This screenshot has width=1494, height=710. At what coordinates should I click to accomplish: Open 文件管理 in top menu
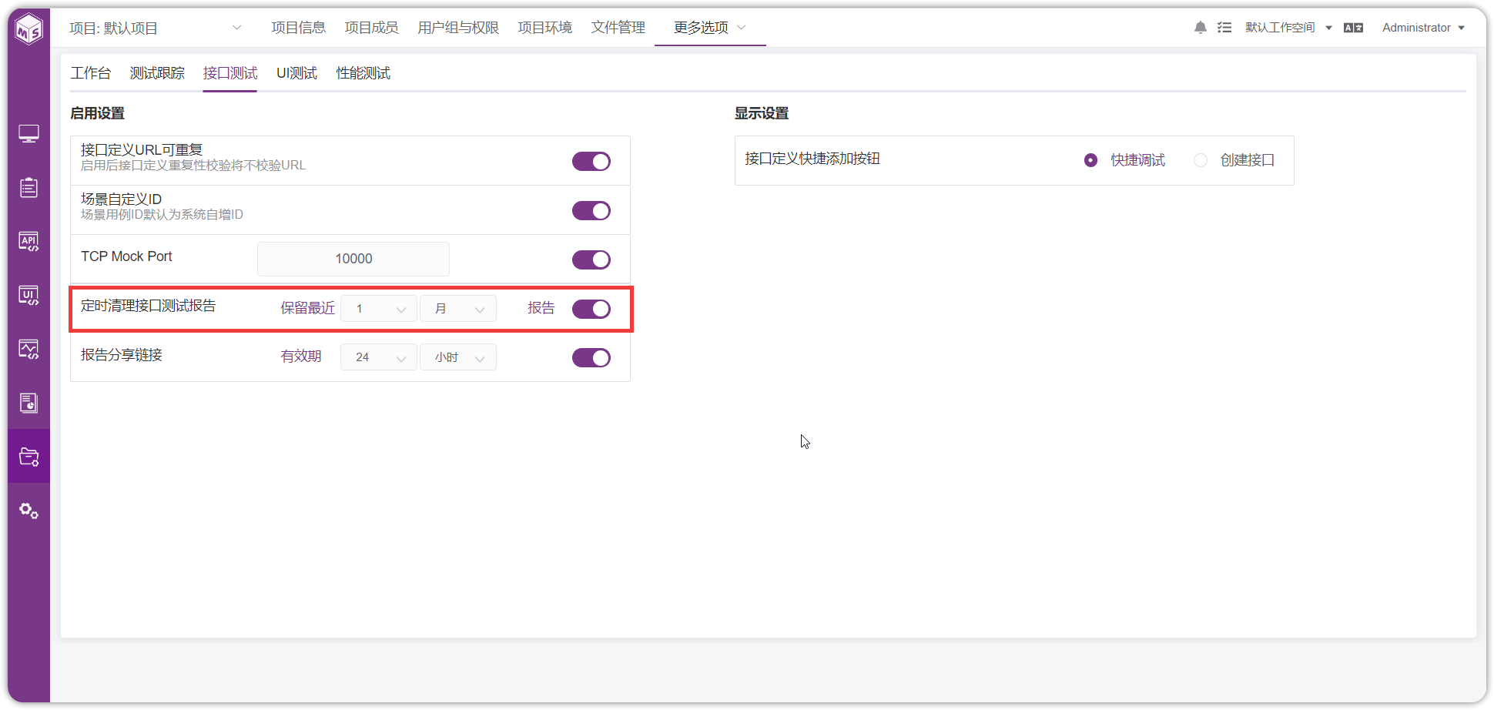tap(618, 28)
